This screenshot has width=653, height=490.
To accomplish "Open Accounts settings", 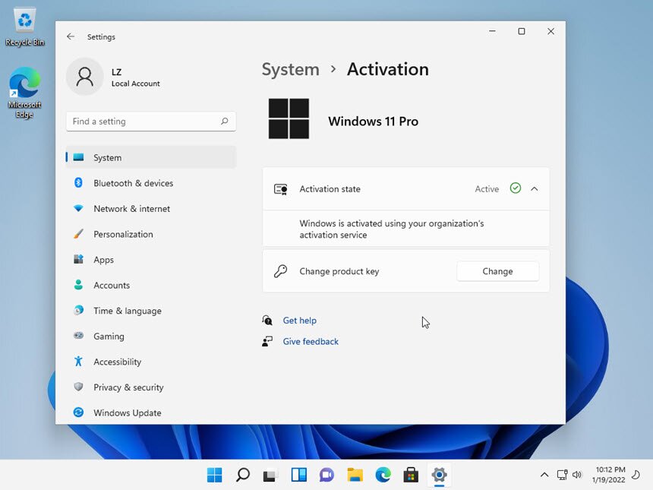I will click(151, 285).
